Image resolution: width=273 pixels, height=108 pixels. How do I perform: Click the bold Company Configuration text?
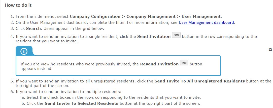95,17
